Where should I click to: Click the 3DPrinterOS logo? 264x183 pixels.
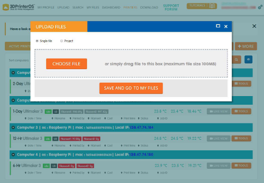pos(19,7)
